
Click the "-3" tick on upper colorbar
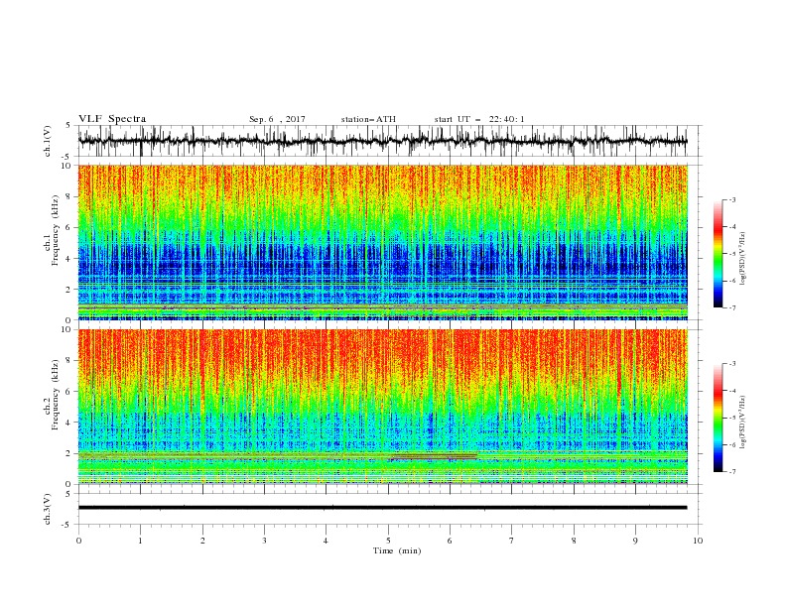(731, 199)
